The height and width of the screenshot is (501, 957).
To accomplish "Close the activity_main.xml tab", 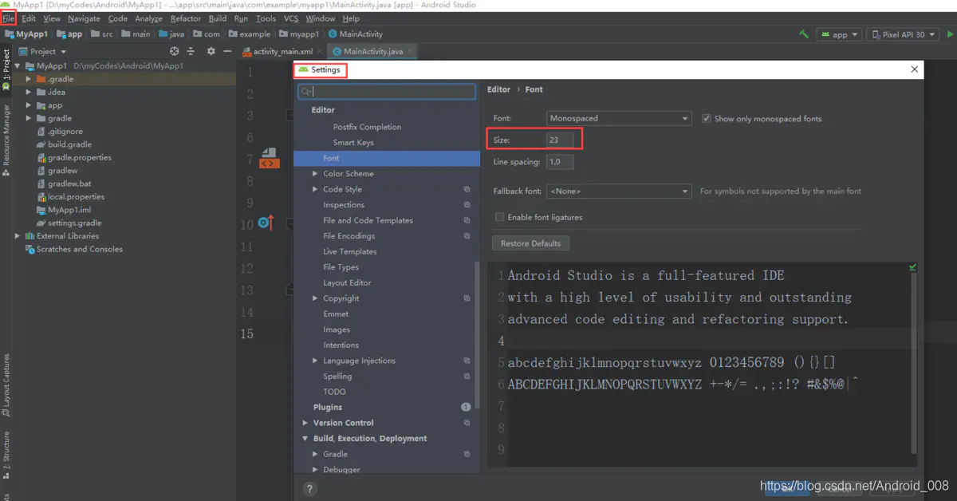I will (x=320, y=52).
